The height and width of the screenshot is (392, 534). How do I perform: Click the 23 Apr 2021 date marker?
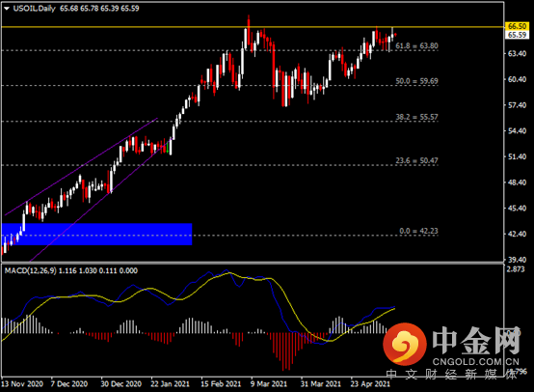[370, 384]
